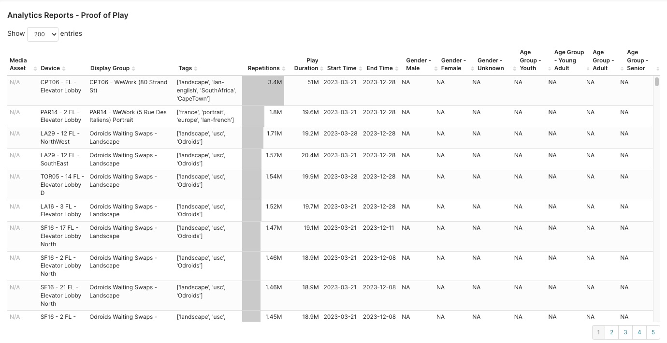
Task: Click the 1.52M repetitions value
Action: 274,207
